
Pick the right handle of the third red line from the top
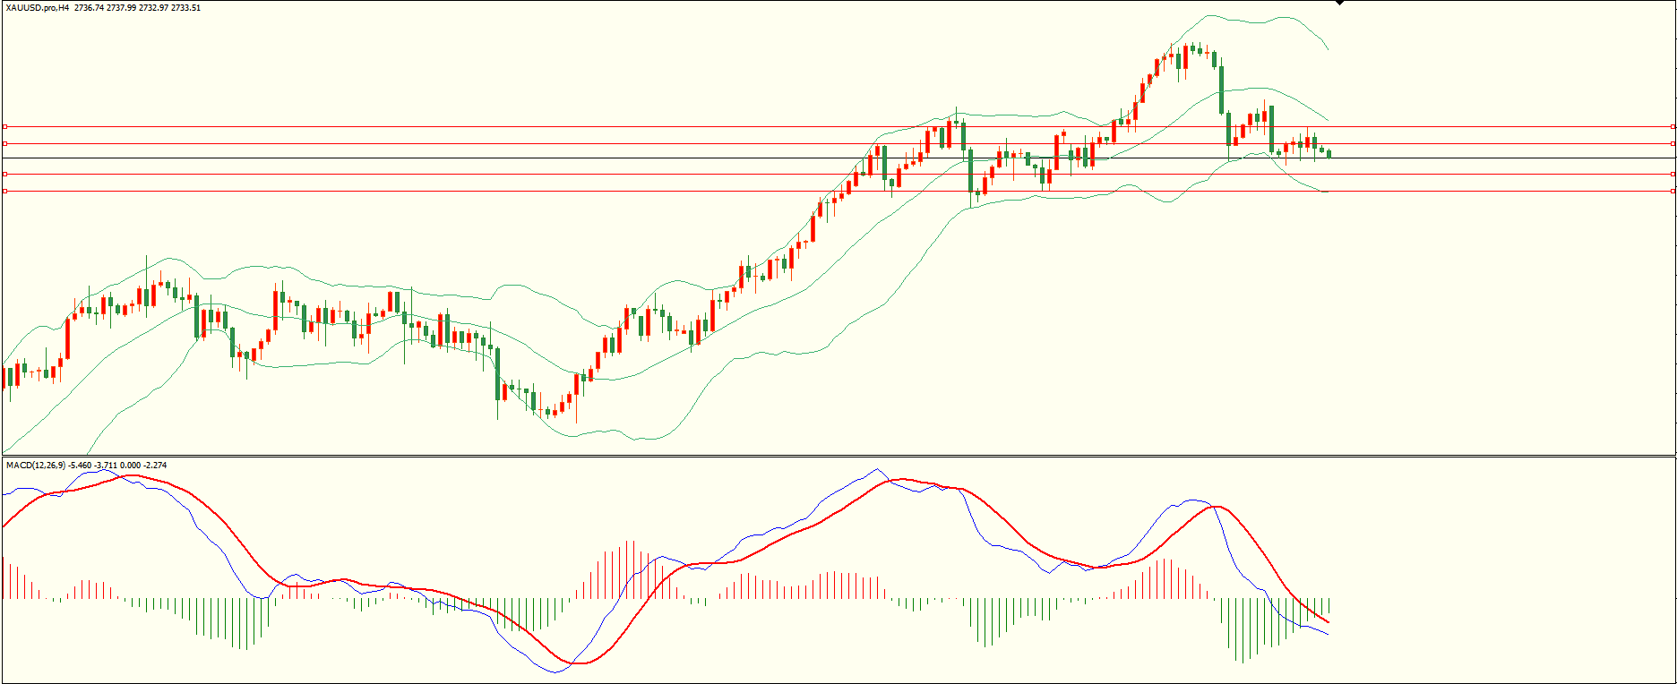(x=1673, y=174)
